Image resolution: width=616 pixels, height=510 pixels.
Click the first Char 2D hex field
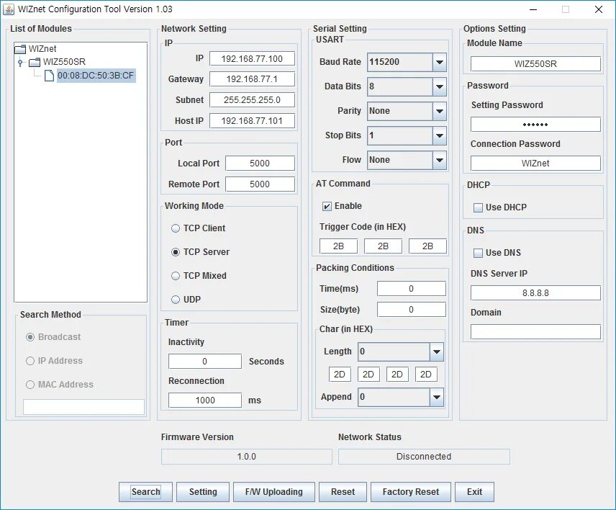[340, 375]
